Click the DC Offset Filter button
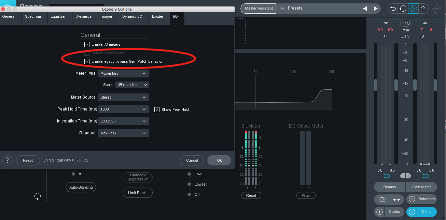The height and width of the screenshot is (220, 446). (x=306, y=195)
